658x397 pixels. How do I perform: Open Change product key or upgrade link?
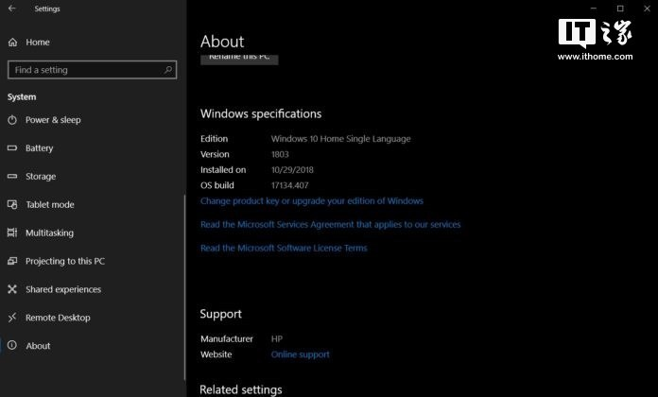click(312, 201)
